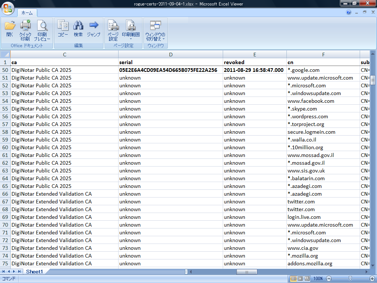Click zoom out minus button

(x=329, y=279)
